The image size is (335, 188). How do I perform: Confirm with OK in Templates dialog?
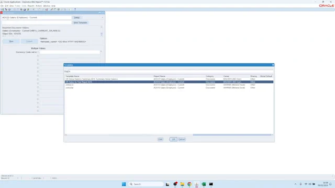click(173, 139)
